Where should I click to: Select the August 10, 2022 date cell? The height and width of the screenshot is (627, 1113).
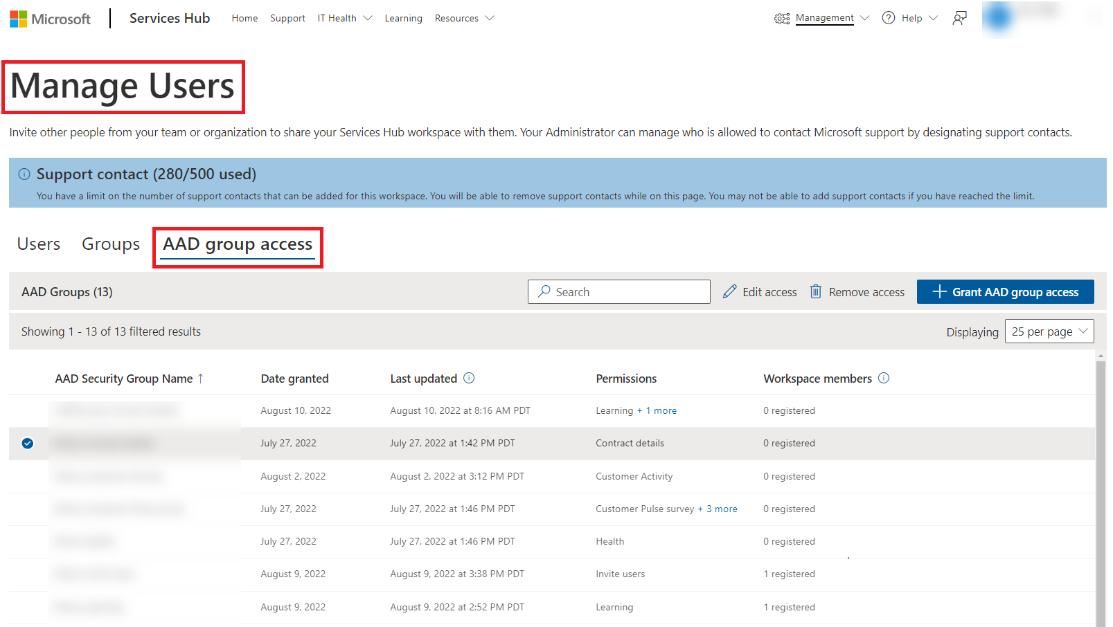point(296,410)
